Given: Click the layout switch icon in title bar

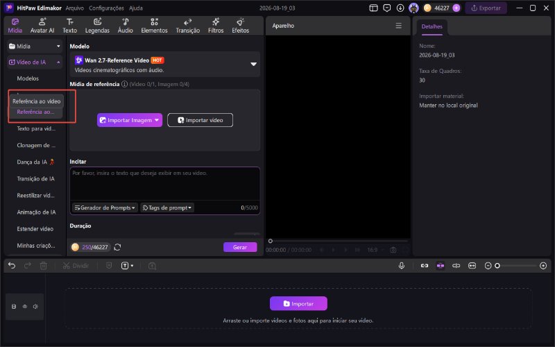Looking at the screenshot, I should [x=373, y=8].
